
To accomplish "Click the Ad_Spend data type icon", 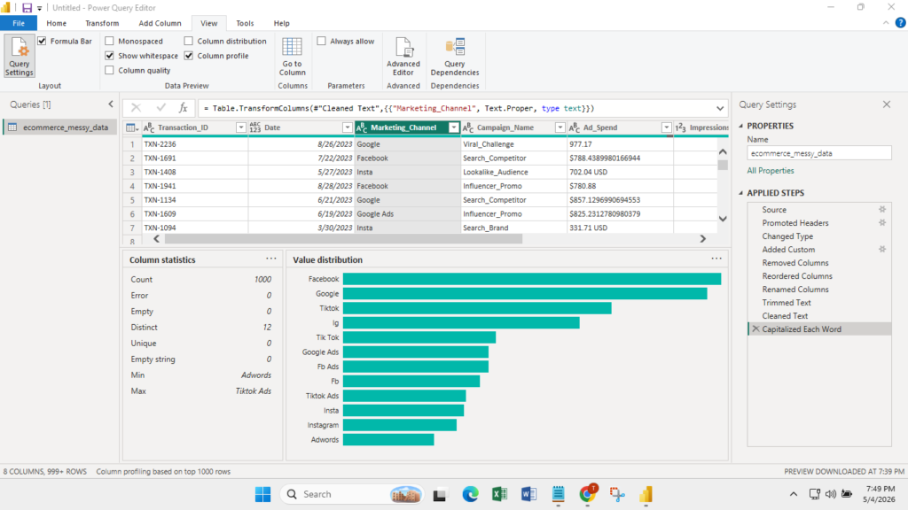I will (575, 127).
